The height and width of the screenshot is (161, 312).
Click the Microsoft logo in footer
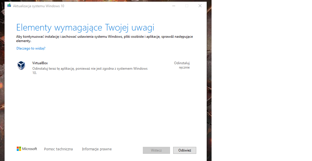(x=27, y=149)
